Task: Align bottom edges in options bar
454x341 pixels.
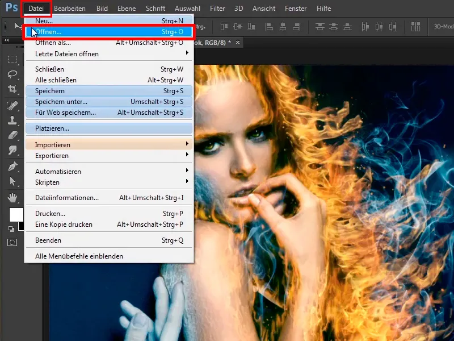Action: pyautogui.click(x=251, y=27)
